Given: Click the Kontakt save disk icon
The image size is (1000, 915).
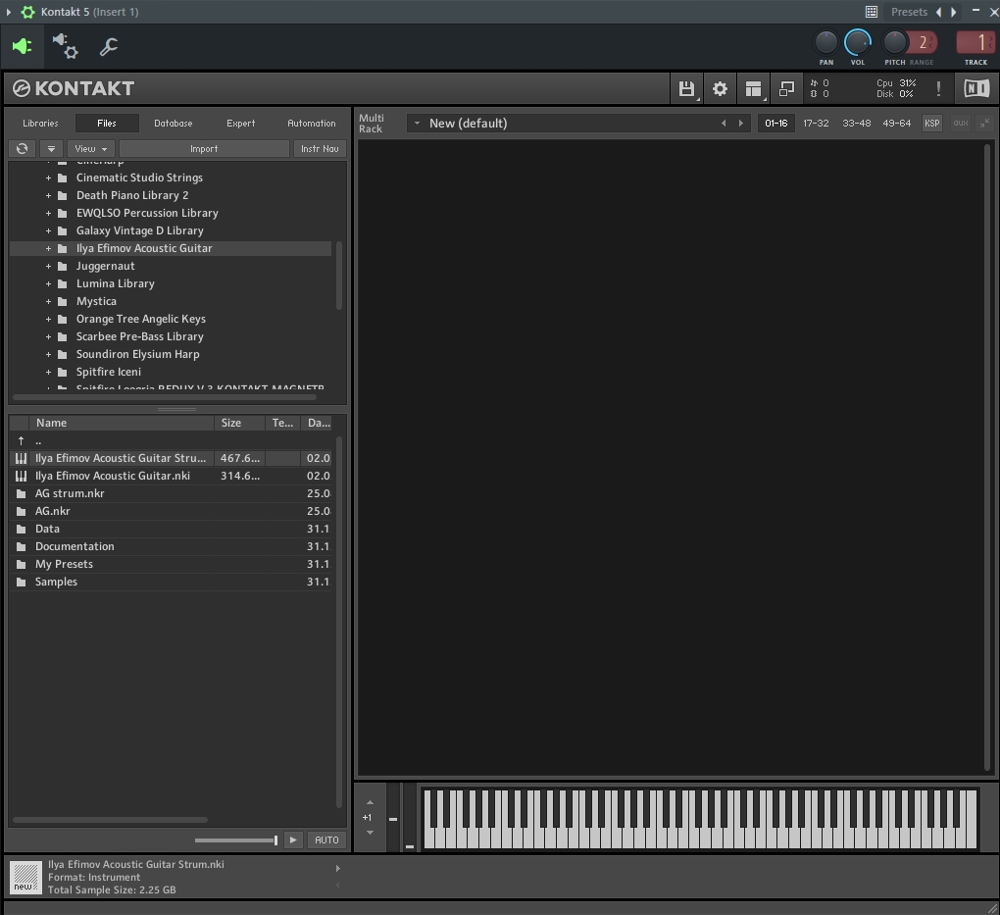Looking at the screenshot, I should pyautogui.click(x=686, y=88).
